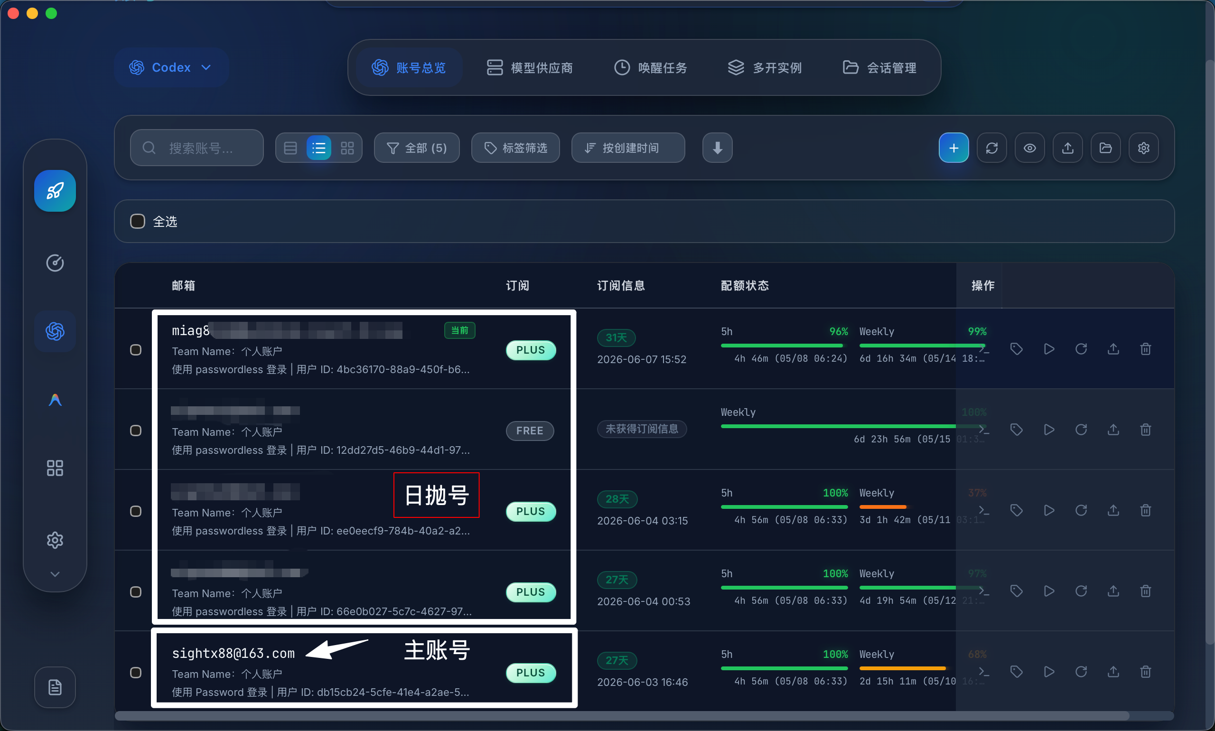This screenshot has height=731, width=1215.
Task: Expand sidebar with bottom chevron
Action: point(55,574)
